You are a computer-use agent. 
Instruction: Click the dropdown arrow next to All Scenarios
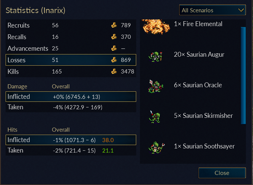241,10
